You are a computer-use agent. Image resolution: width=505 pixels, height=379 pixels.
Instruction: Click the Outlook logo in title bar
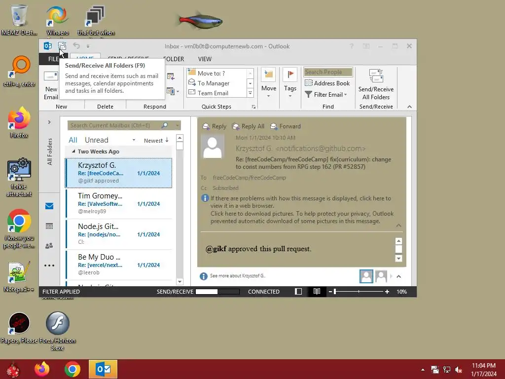pyautogui.click(x=48, y=46)
